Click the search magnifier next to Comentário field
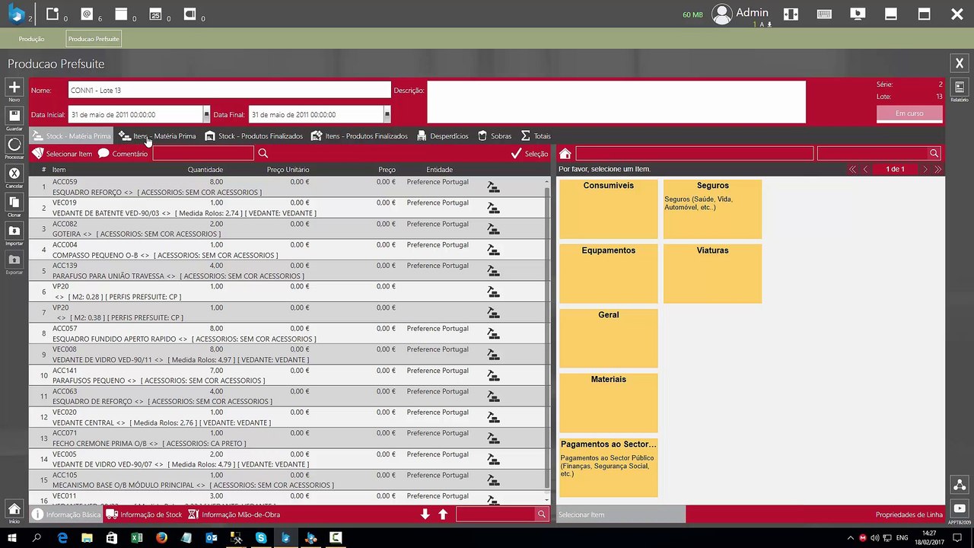The height and width of the screenshot is (548, 974). click(263, 154)
